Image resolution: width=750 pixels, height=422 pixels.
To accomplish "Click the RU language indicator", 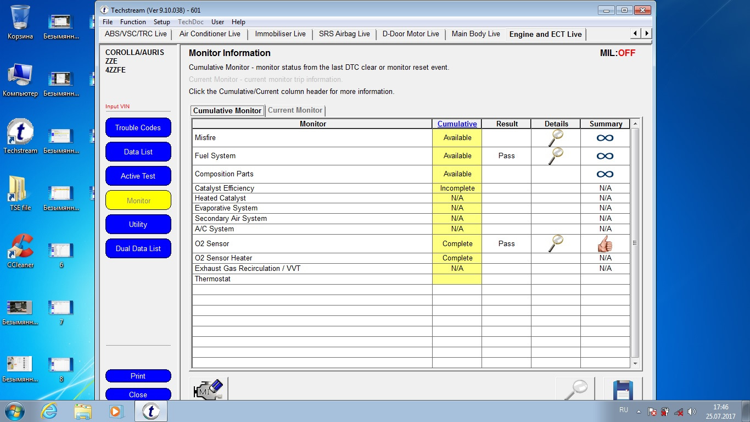I will pos(624,410).
